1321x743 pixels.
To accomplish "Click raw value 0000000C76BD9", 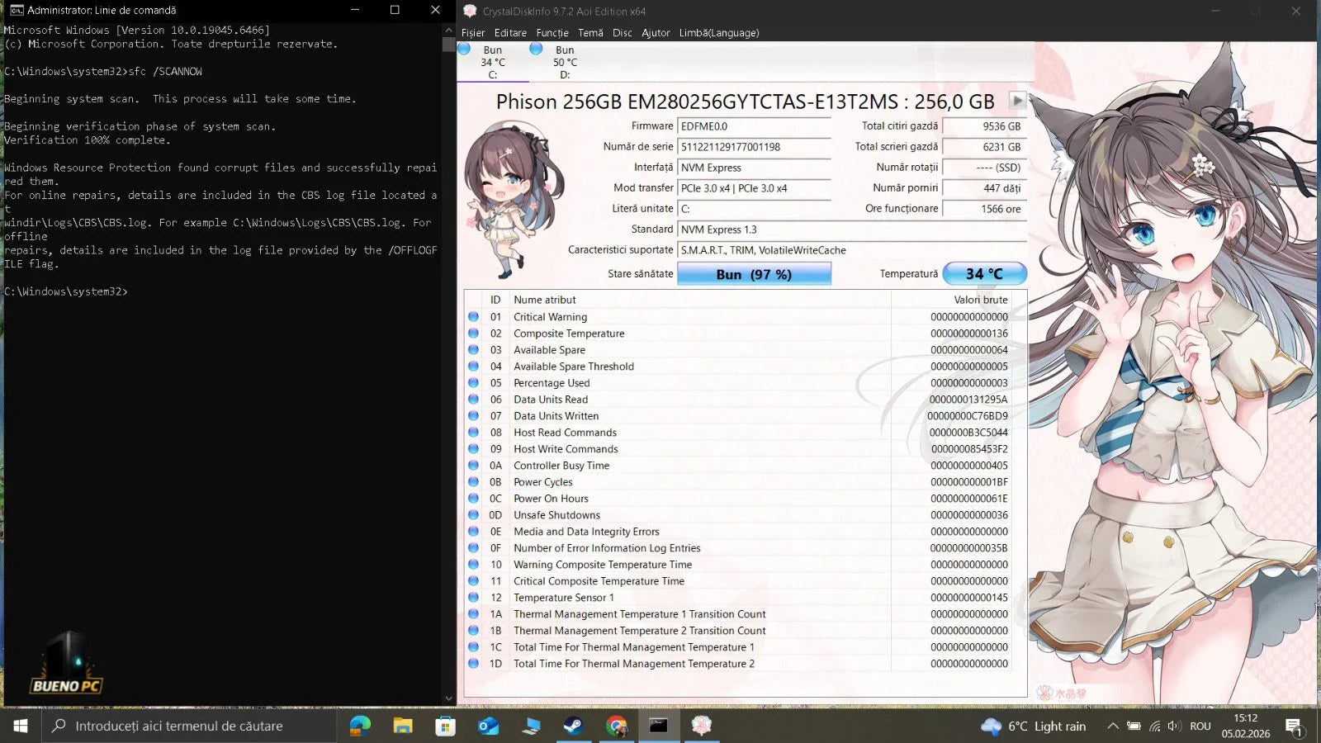I will coord(968,416).
